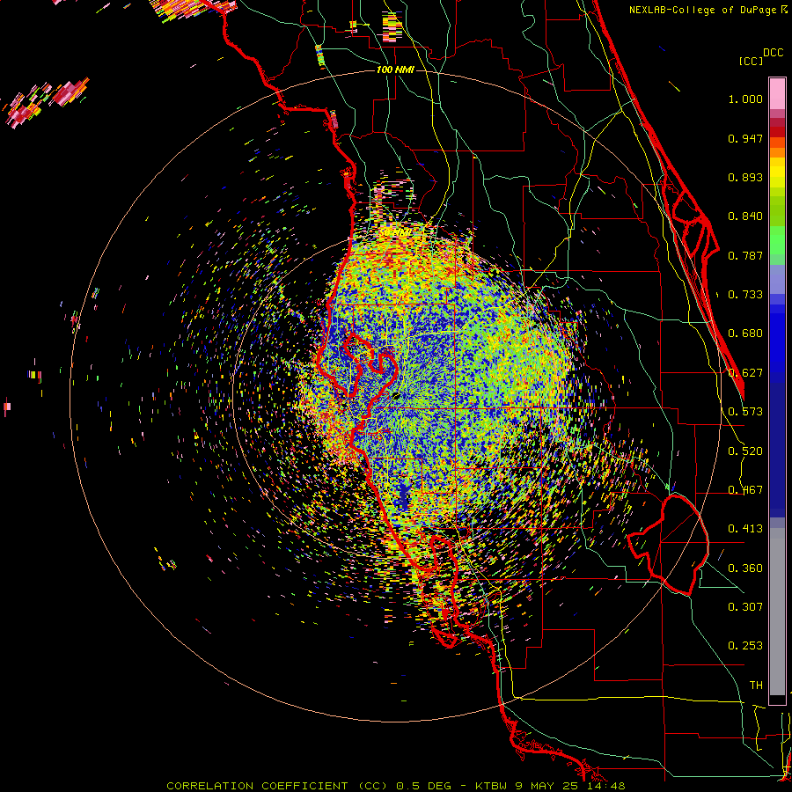Click the NEXLAB-College of DuPage watermark text

click(708, 10)
